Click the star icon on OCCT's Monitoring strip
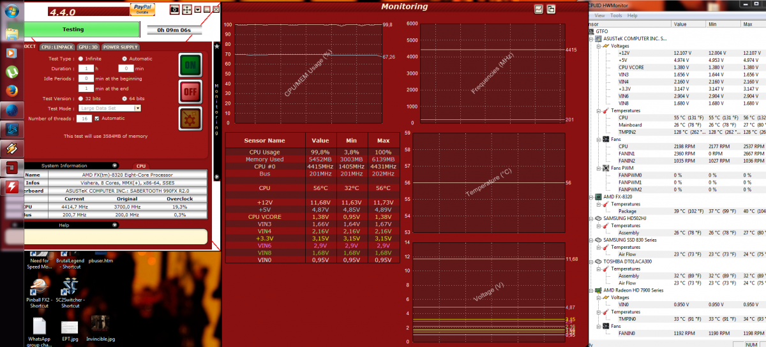Image resolution: width=766 pixels, height=347 pixels. pyautogui.click(x=216, y=47)
